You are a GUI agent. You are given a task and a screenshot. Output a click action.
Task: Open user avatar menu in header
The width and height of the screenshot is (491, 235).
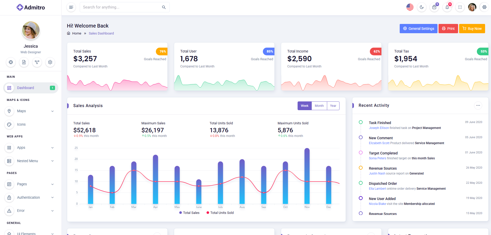[x=472, y=7]
